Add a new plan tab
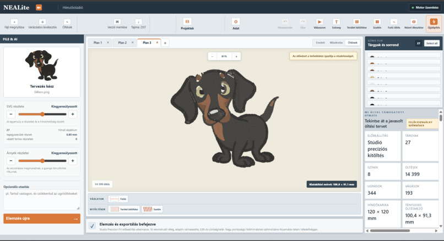The height and width of the screenshot is (241, 444). coord(165,43)
